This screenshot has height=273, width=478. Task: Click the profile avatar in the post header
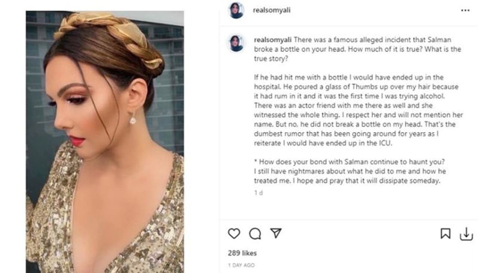(x=236, y=10)
